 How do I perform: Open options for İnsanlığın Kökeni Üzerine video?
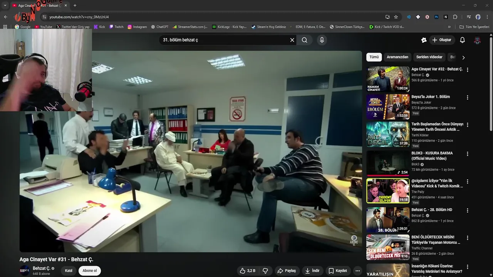tap(468, 267)
